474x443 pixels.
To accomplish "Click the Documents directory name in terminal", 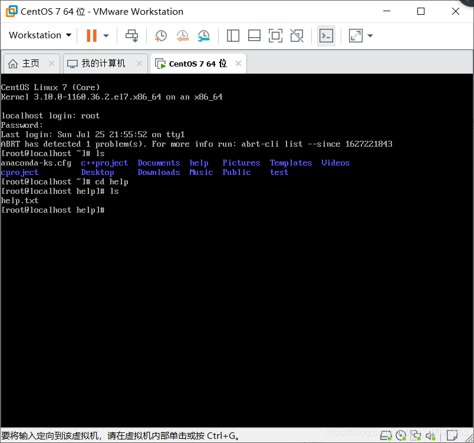I will point(159,163).
